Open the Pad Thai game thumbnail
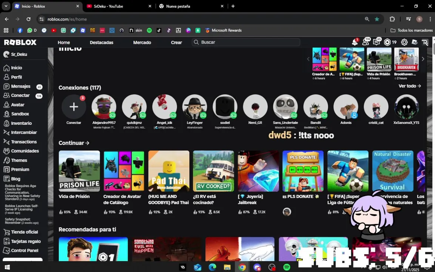This screenshot has width=435, height=272. pyautogui.click(x=169, y=171)
